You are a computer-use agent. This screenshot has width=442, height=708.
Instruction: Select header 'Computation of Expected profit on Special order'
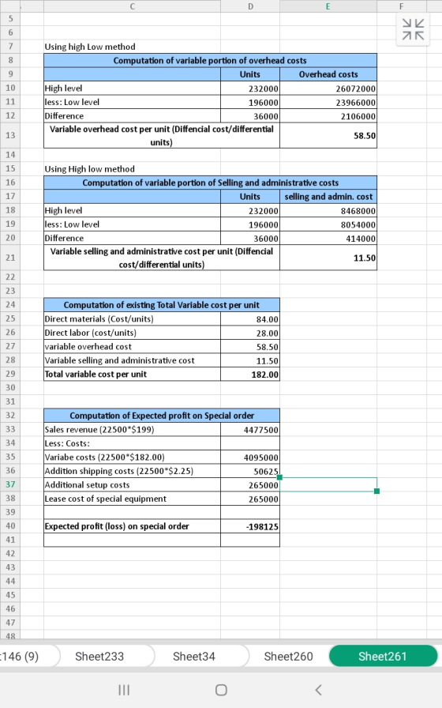(x=162, y=416)
